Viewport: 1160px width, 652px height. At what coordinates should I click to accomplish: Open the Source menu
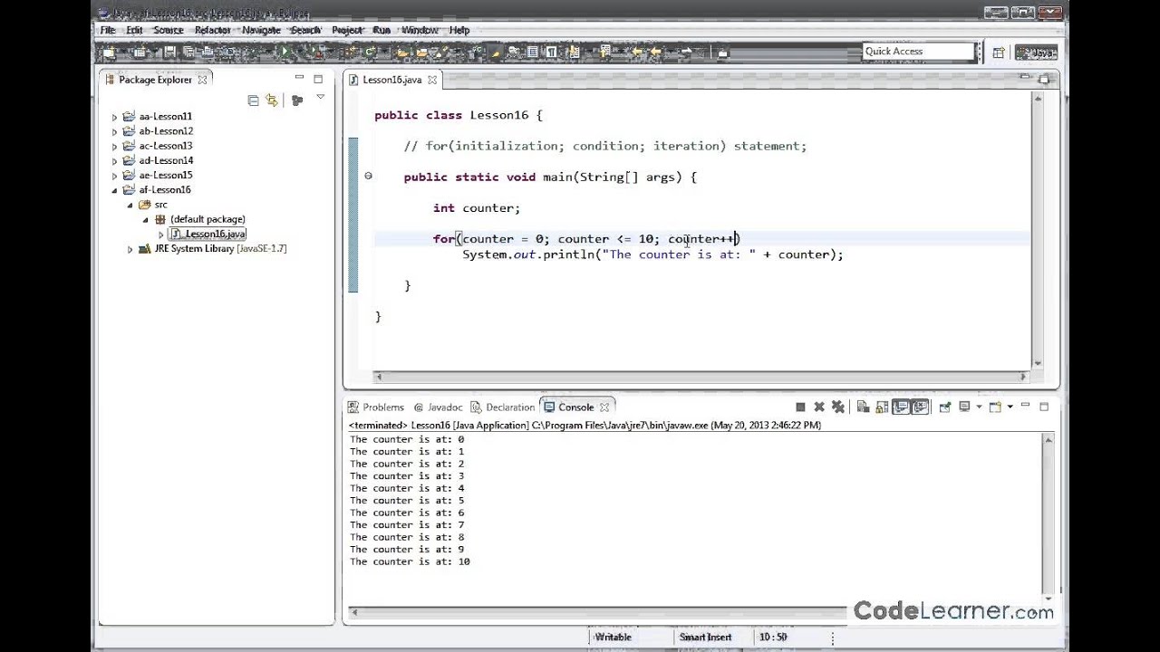(x=169, y=30)
